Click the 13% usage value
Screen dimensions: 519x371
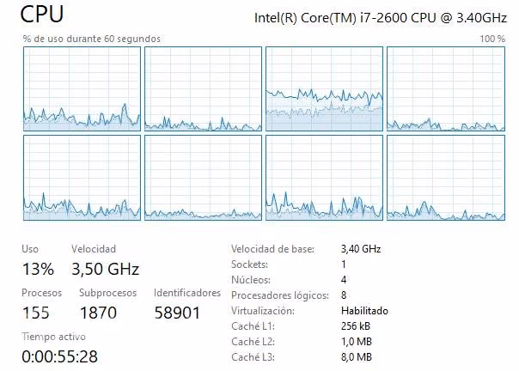(38, 269)
